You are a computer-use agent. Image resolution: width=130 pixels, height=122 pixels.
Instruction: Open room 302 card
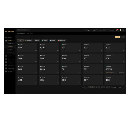(x=93, y=69)
